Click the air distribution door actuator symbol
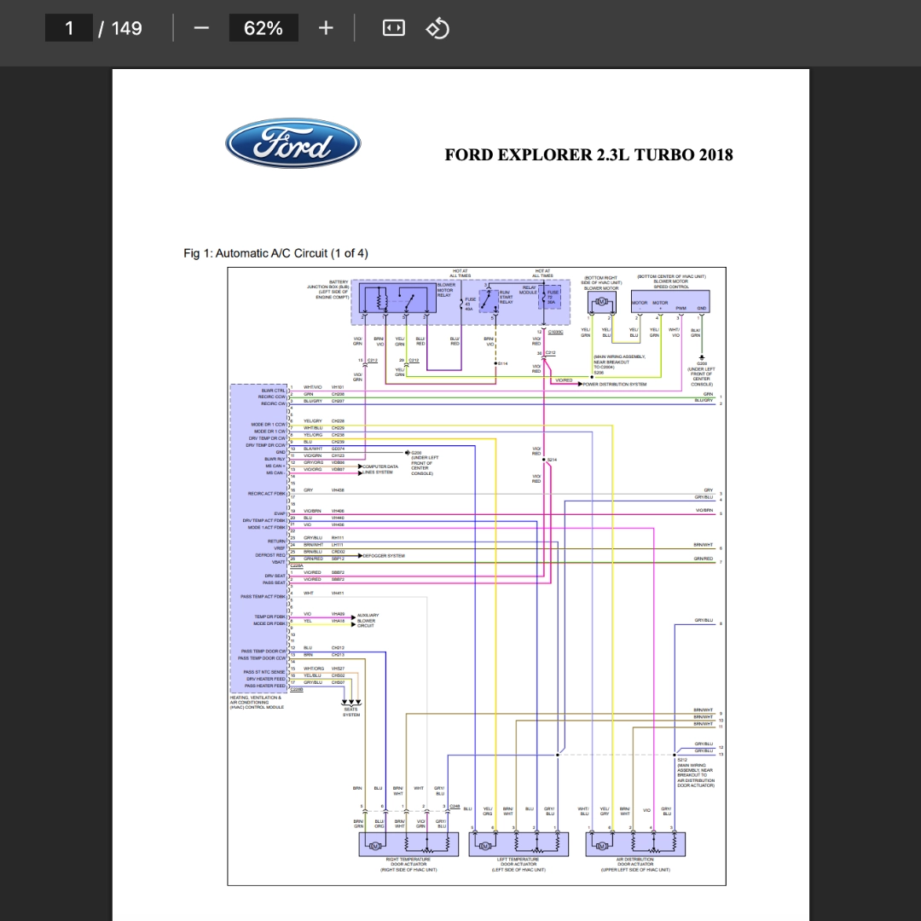The image size is (921, 921). [635, 844]
